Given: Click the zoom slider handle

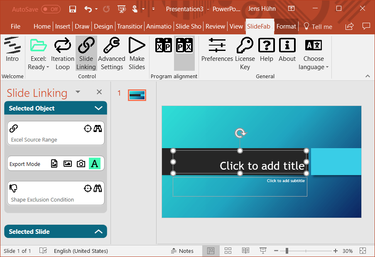Looking at the screenshot, I should pyautogui.click(x=287, y=250).
